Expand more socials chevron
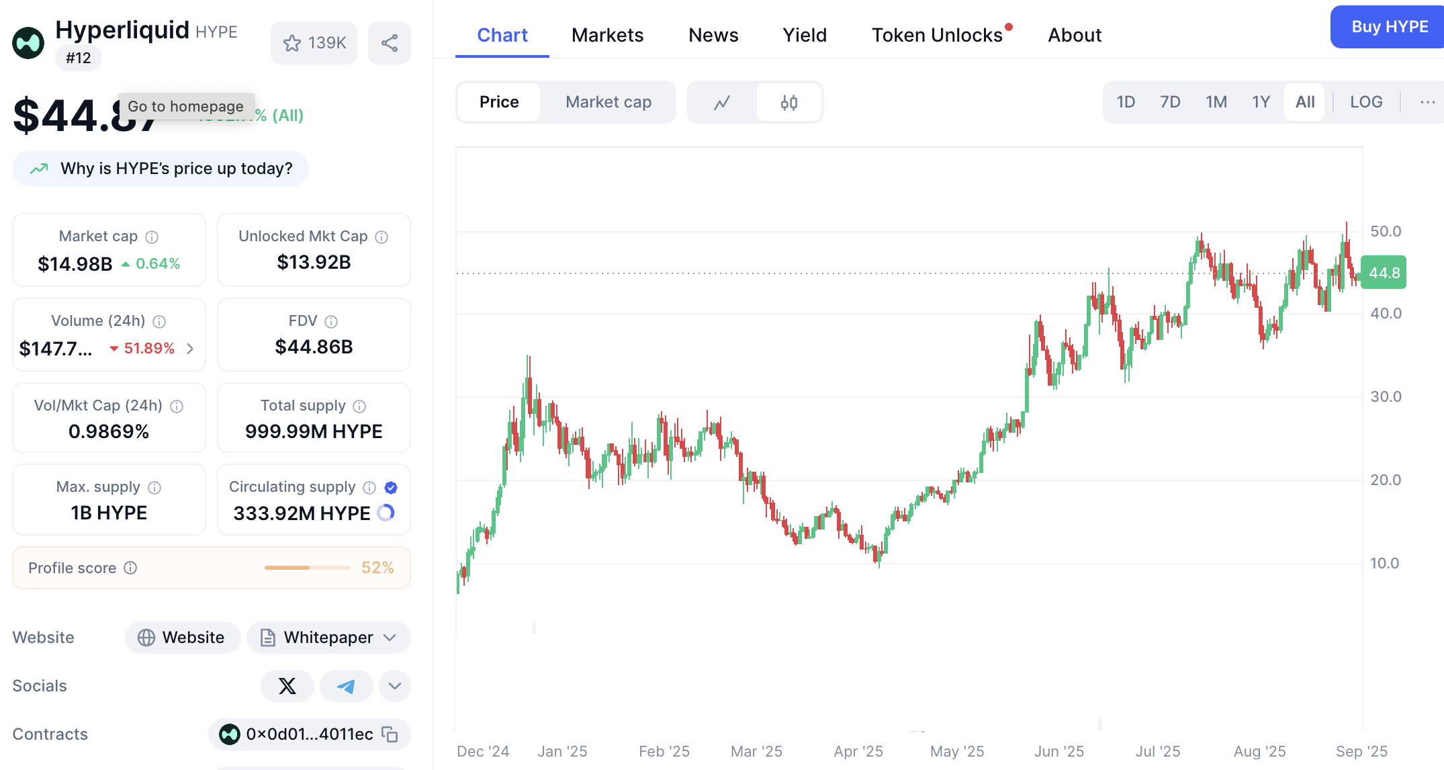Image resolution: width=1444 pixels, height=770 pixels. point(394,686)
